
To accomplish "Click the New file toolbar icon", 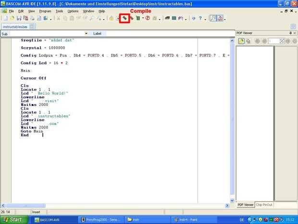I will click(5, 18).
